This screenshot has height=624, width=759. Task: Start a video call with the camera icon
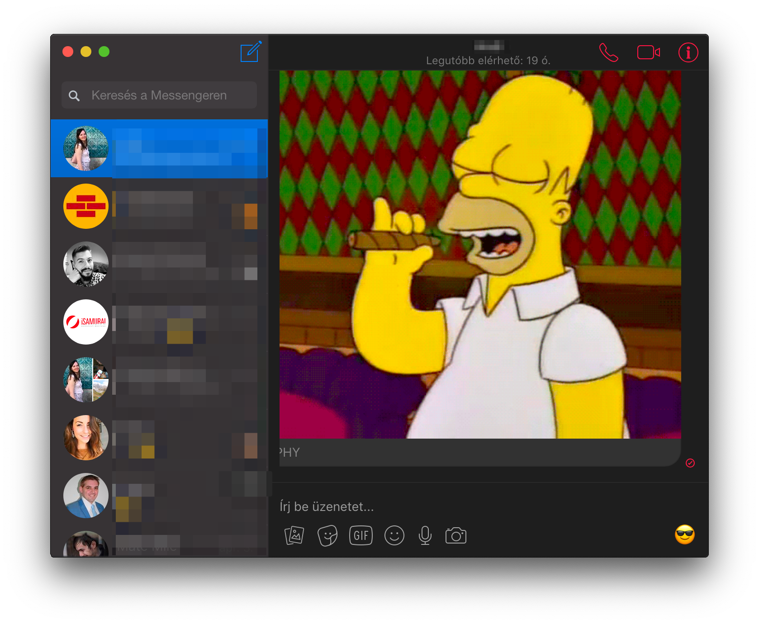[x=649, y=52]
